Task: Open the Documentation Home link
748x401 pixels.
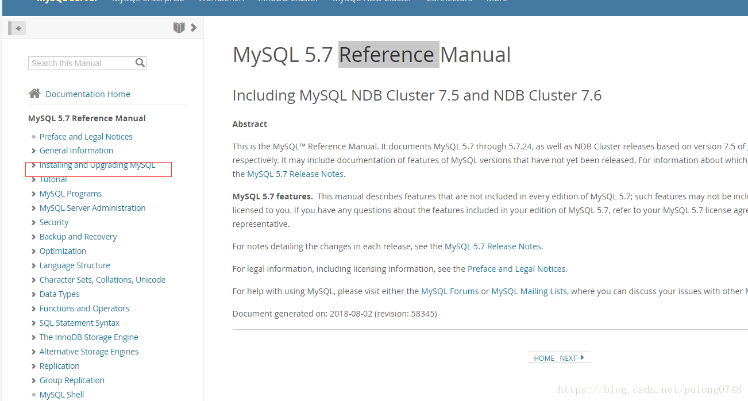Action: point(88,94)
